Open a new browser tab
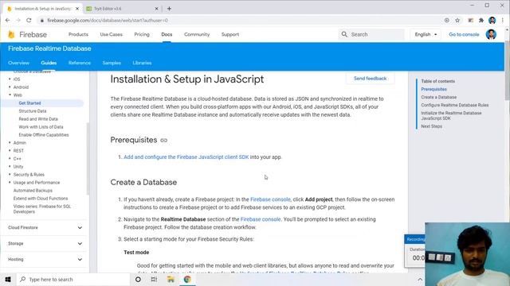 point(169,9)
